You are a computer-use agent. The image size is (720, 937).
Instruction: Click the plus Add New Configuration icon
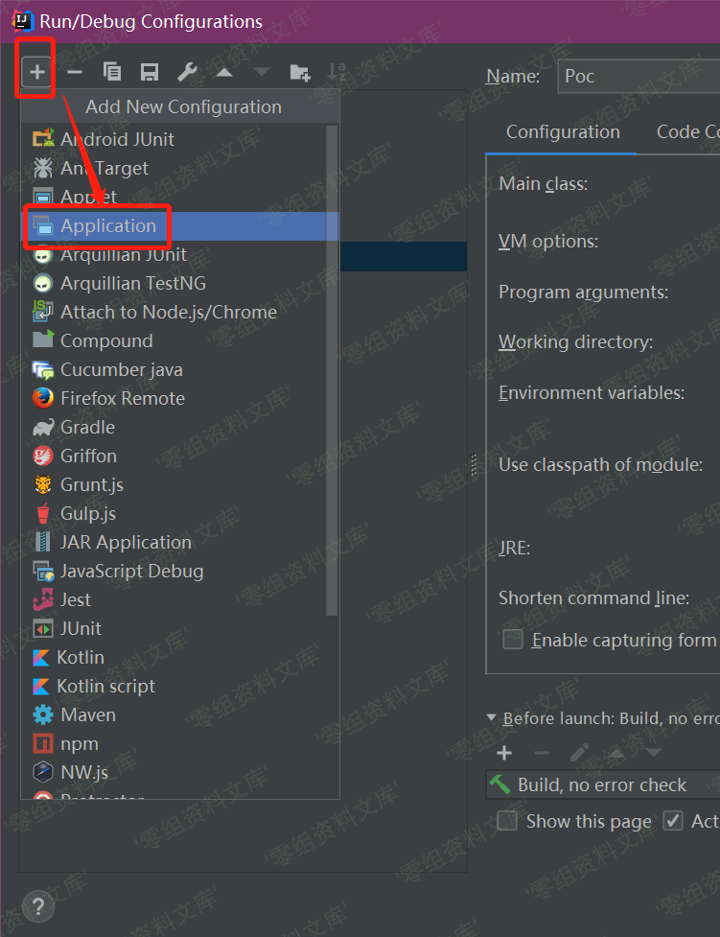coord(36,72)
